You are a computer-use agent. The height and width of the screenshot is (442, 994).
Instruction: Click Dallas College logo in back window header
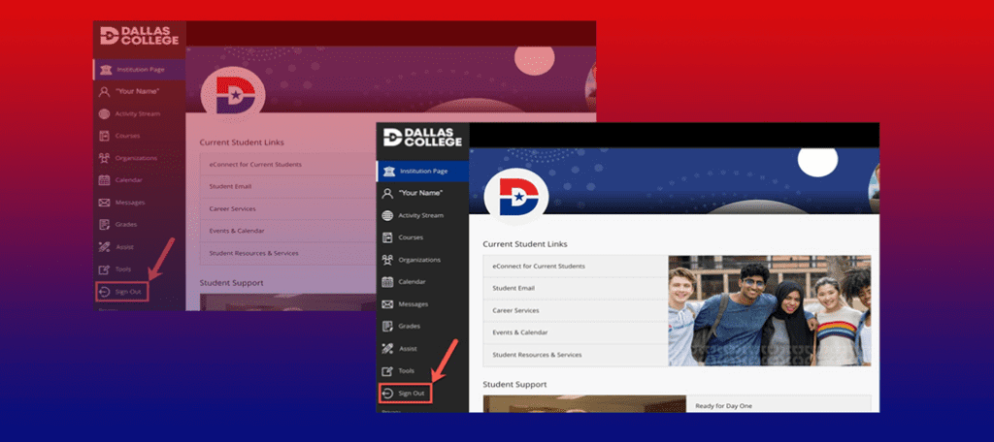point(140,36)
